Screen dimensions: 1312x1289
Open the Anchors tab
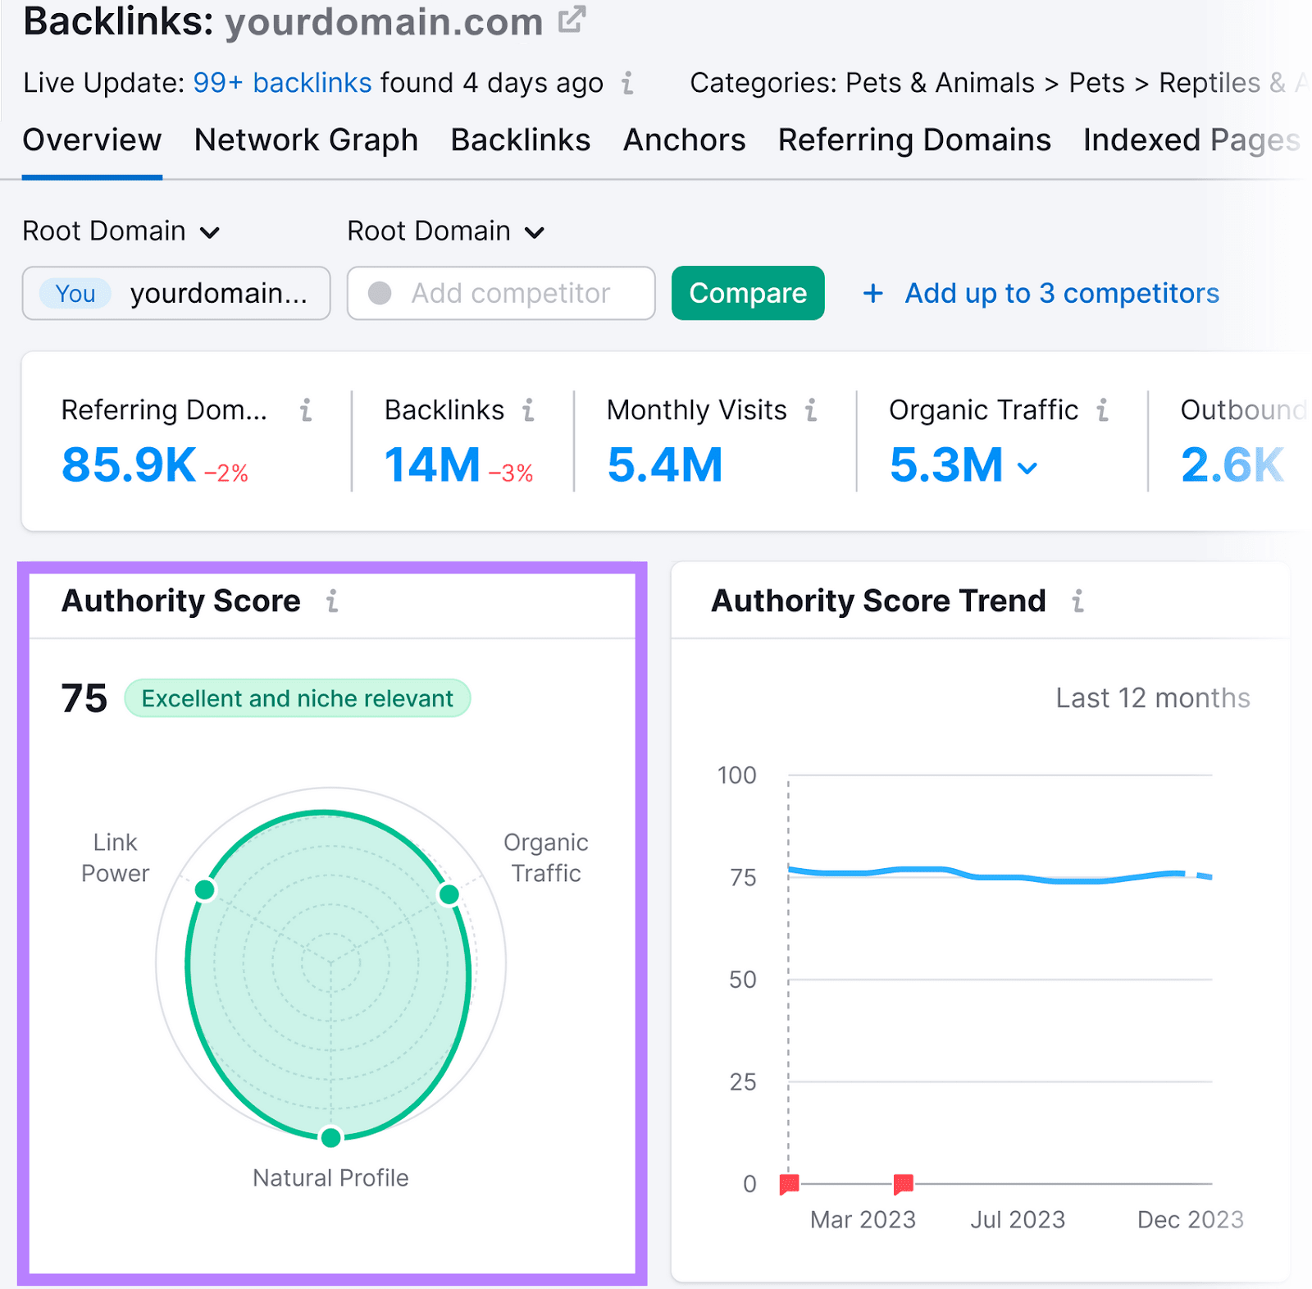coord(684,139)
